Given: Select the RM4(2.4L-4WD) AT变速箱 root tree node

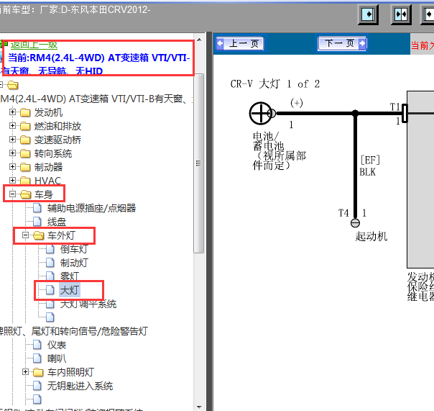Looking at the screenshot, I should pos(95,99).
